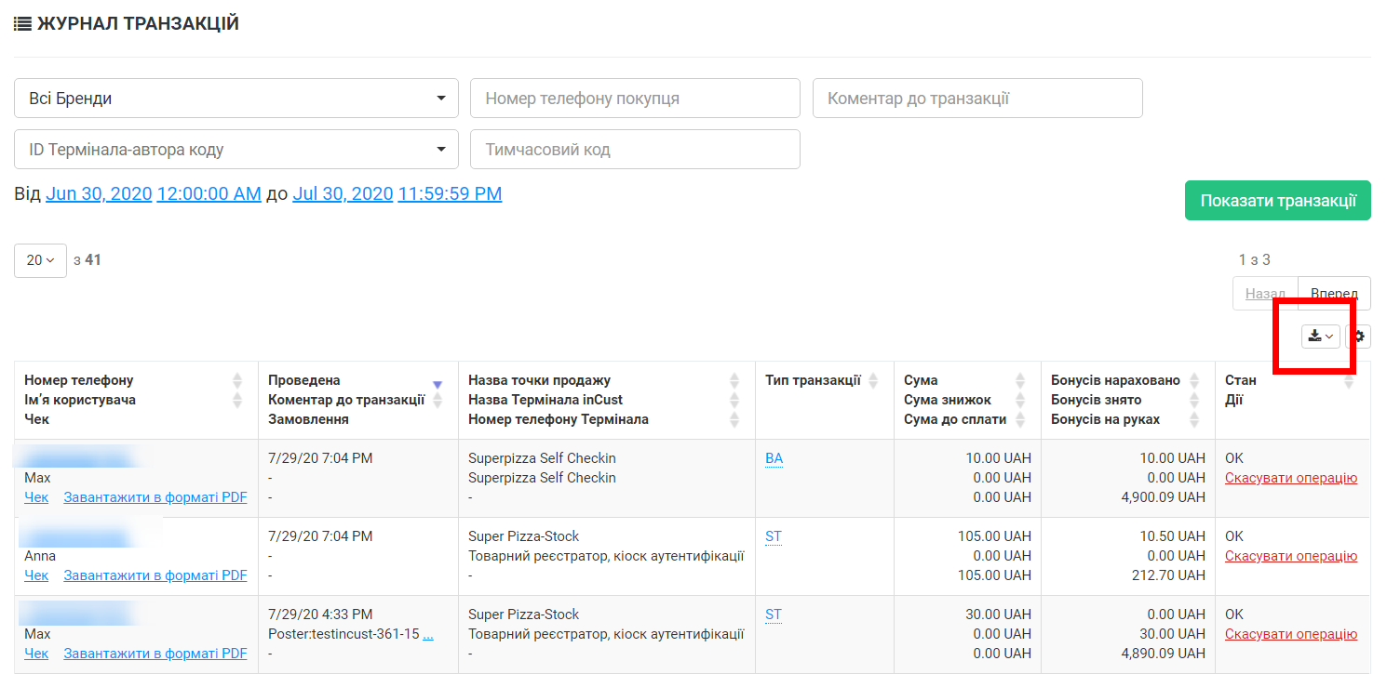
Task: Sort by Номер телефону column arrows
Action: tap(237, 380)
